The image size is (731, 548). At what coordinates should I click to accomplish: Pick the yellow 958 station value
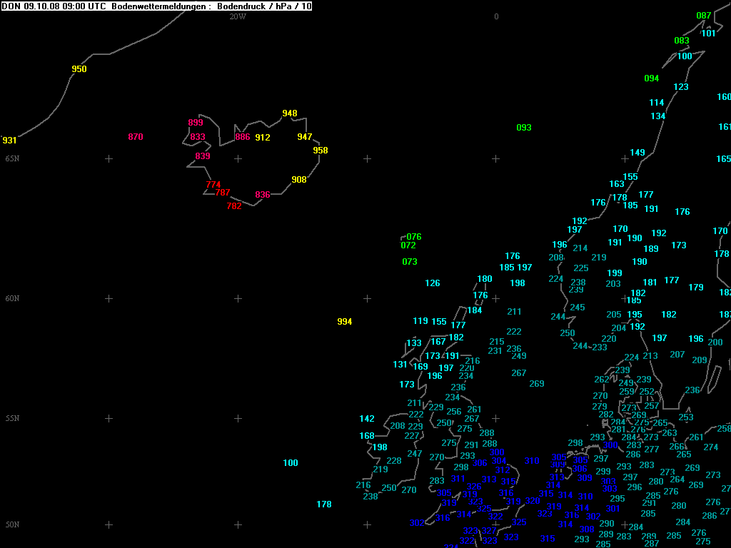coord(321,151)
